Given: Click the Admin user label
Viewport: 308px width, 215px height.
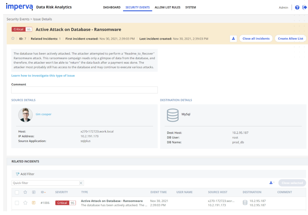Looking at the screenshot, I should point(283,8).
